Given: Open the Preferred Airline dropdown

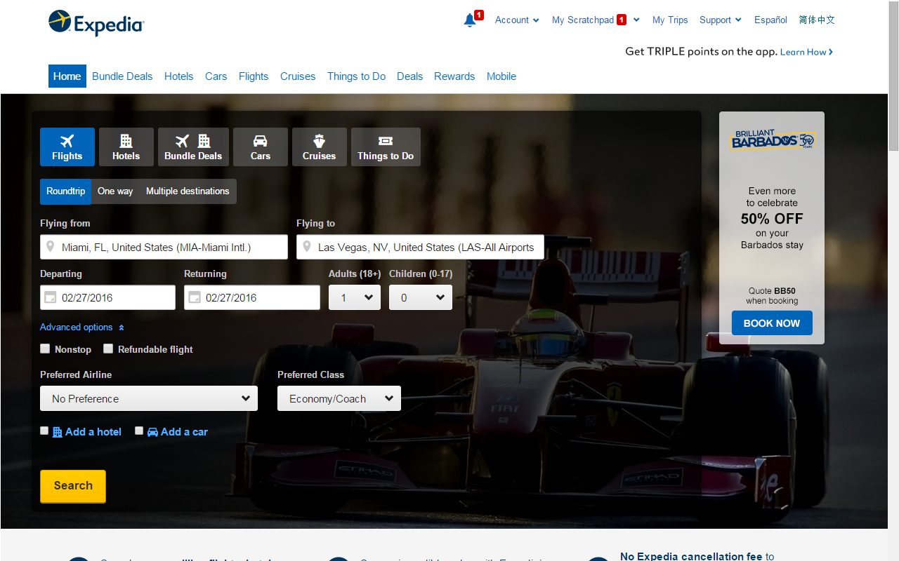Looking at the screenshot, I should (x=149, y=398).
